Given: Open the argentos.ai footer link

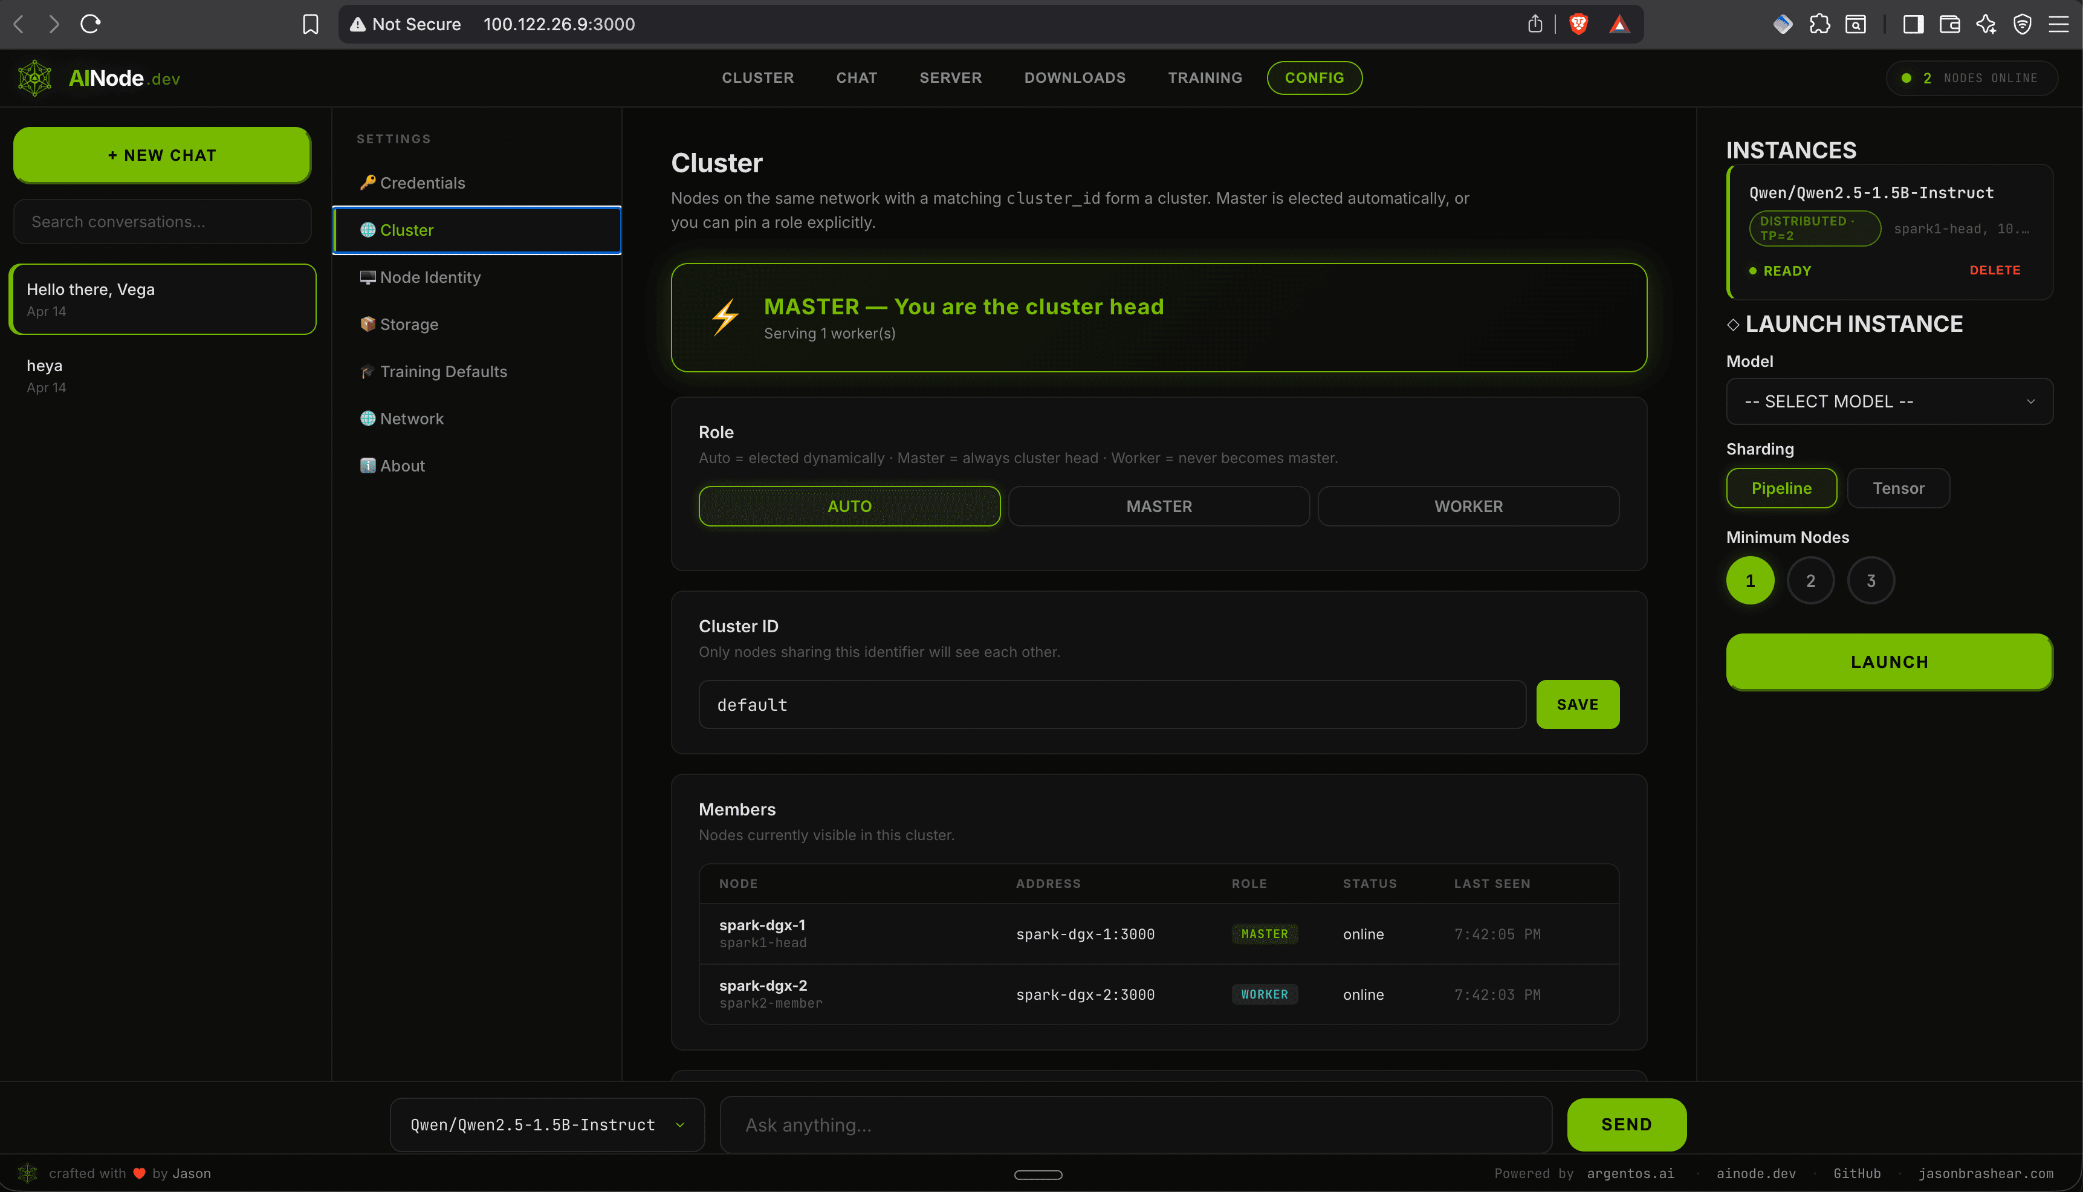Looking at the screenshot, I should 1630,1173.
